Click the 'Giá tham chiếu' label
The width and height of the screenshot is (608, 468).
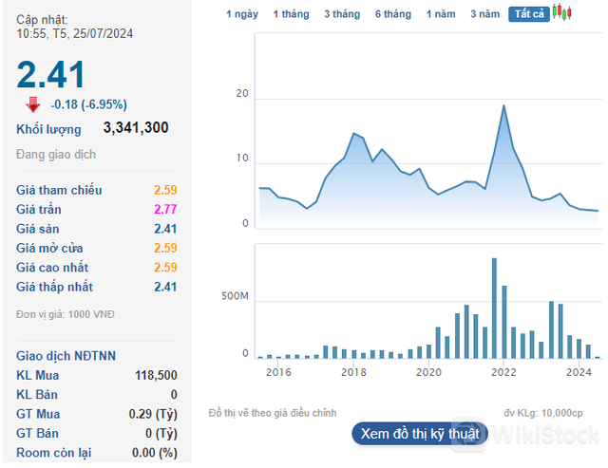pos(59,190)
